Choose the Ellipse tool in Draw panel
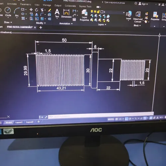Image resolution: width=166 pixels, height=166 pixels. pyautogui.click(x=23, y=14)
